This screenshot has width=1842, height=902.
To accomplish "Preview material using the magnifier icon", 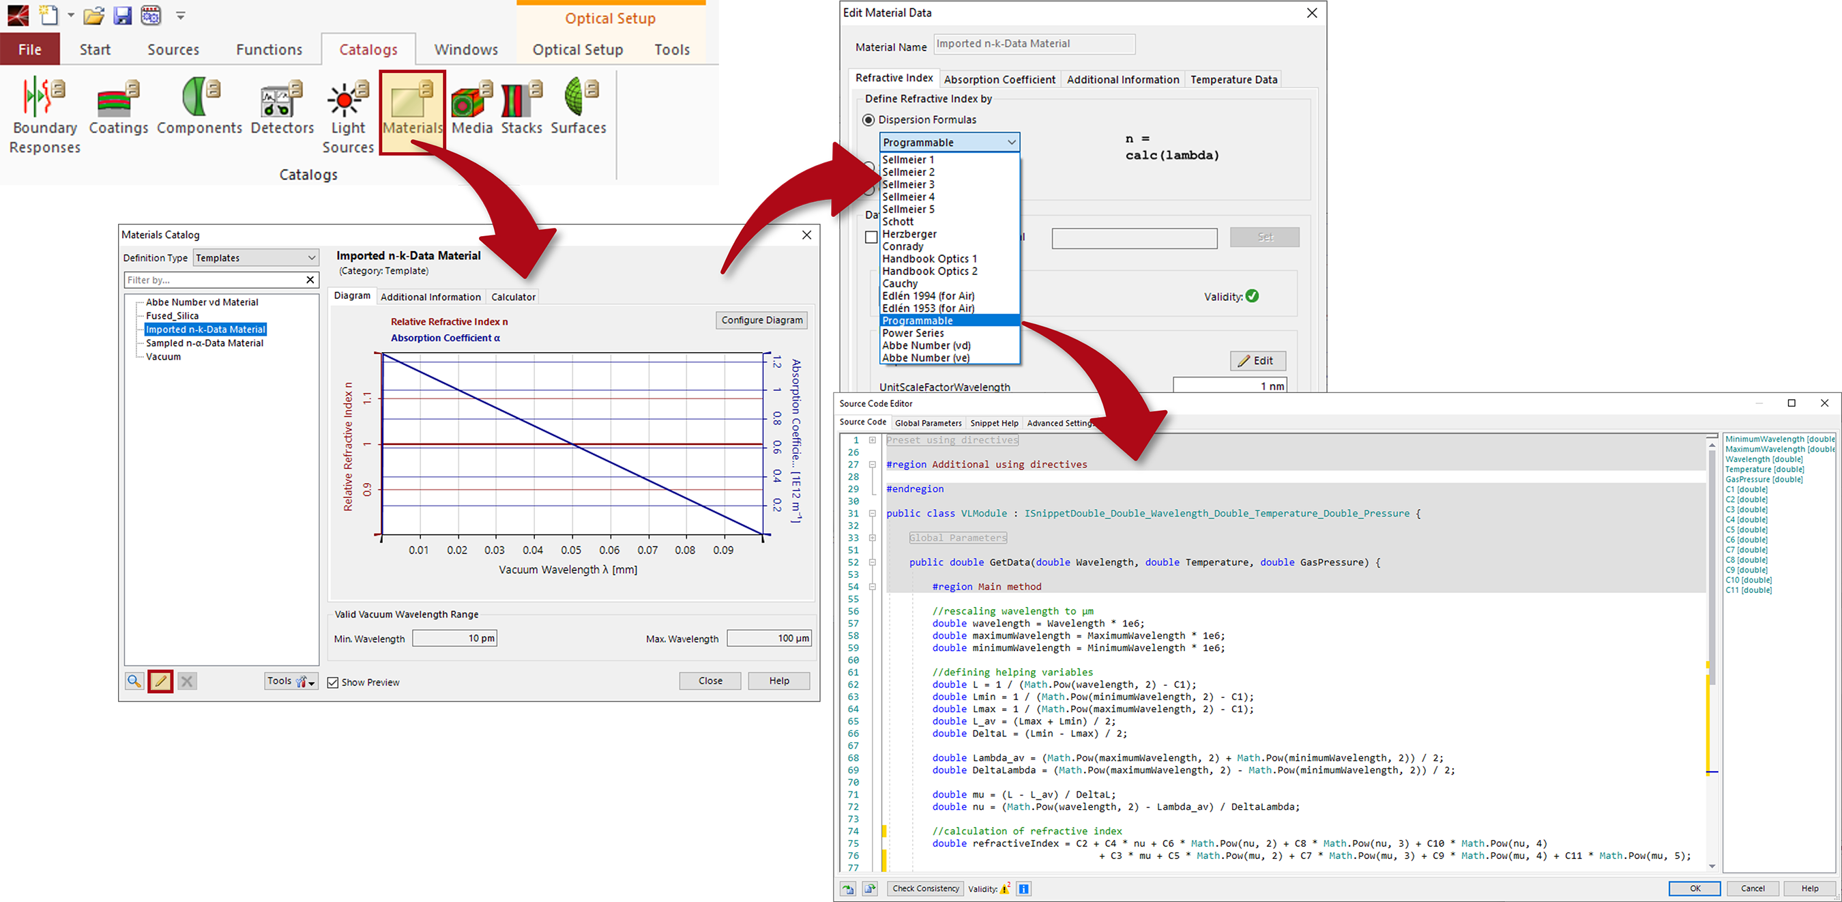I will coord(134,681).
